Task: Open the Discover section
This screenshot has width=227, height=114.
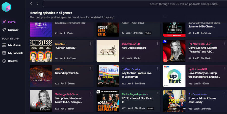Action: click(x=13, y=30)
